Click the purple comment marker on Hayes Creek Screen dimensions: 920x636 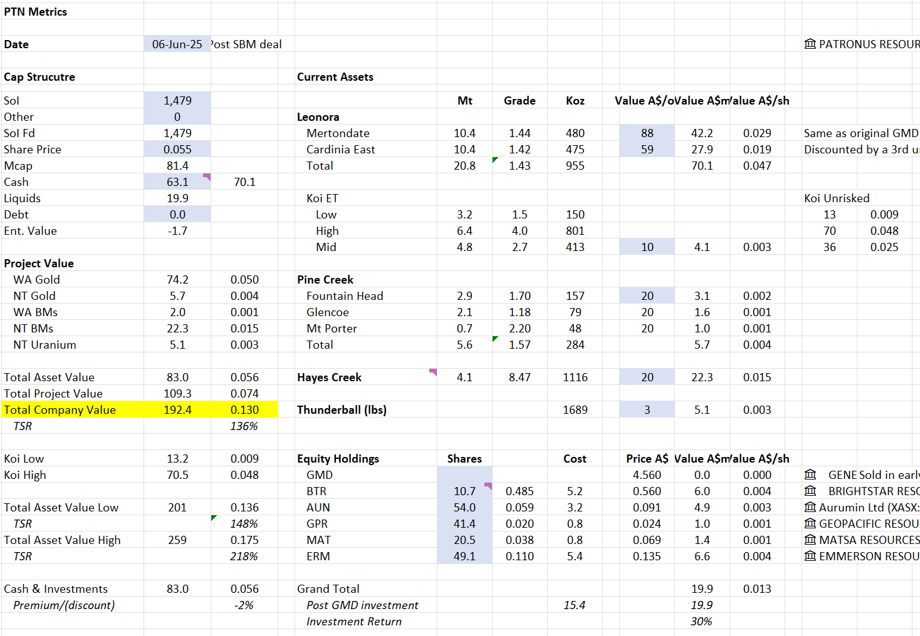pos(433,372)
